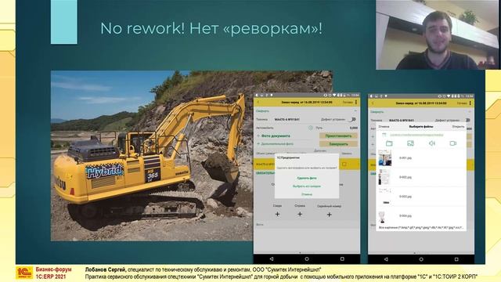The image size is (501, 282).
Task: Tap Android back button on right phone
Action: (x=386, y=259)
